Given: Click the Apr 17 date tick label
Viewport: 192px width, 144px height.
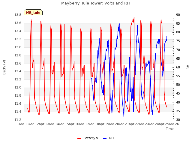Looking at the screenshot, I should click(84, 124).
